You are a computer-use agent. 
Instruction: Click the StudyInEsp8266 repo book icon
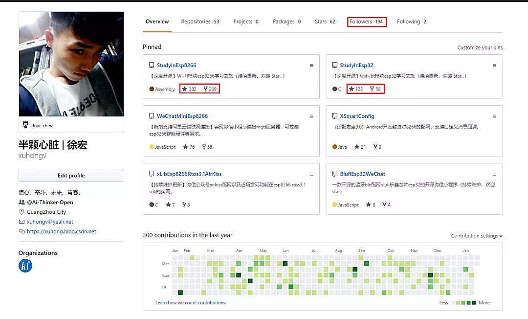152,65
